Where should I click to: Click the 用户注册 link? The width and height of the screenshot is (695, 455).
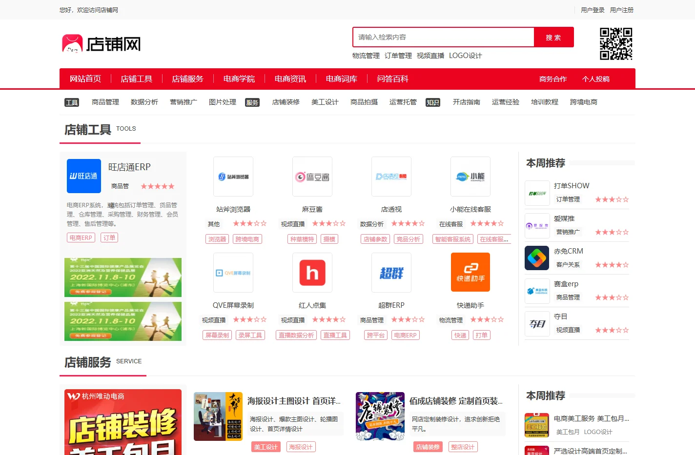pyautogui.click(x=622, y=10)
